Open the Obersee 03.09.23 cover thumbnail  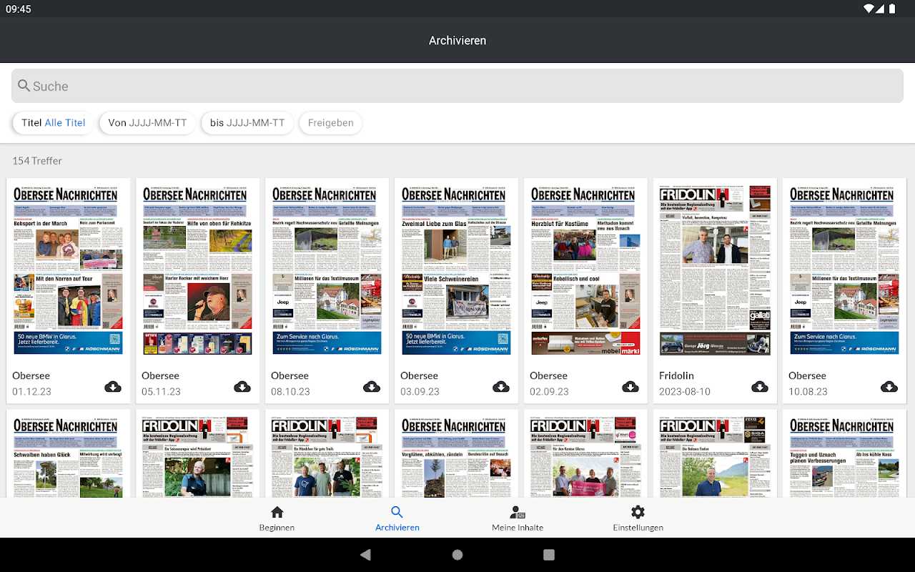(457, 271)
